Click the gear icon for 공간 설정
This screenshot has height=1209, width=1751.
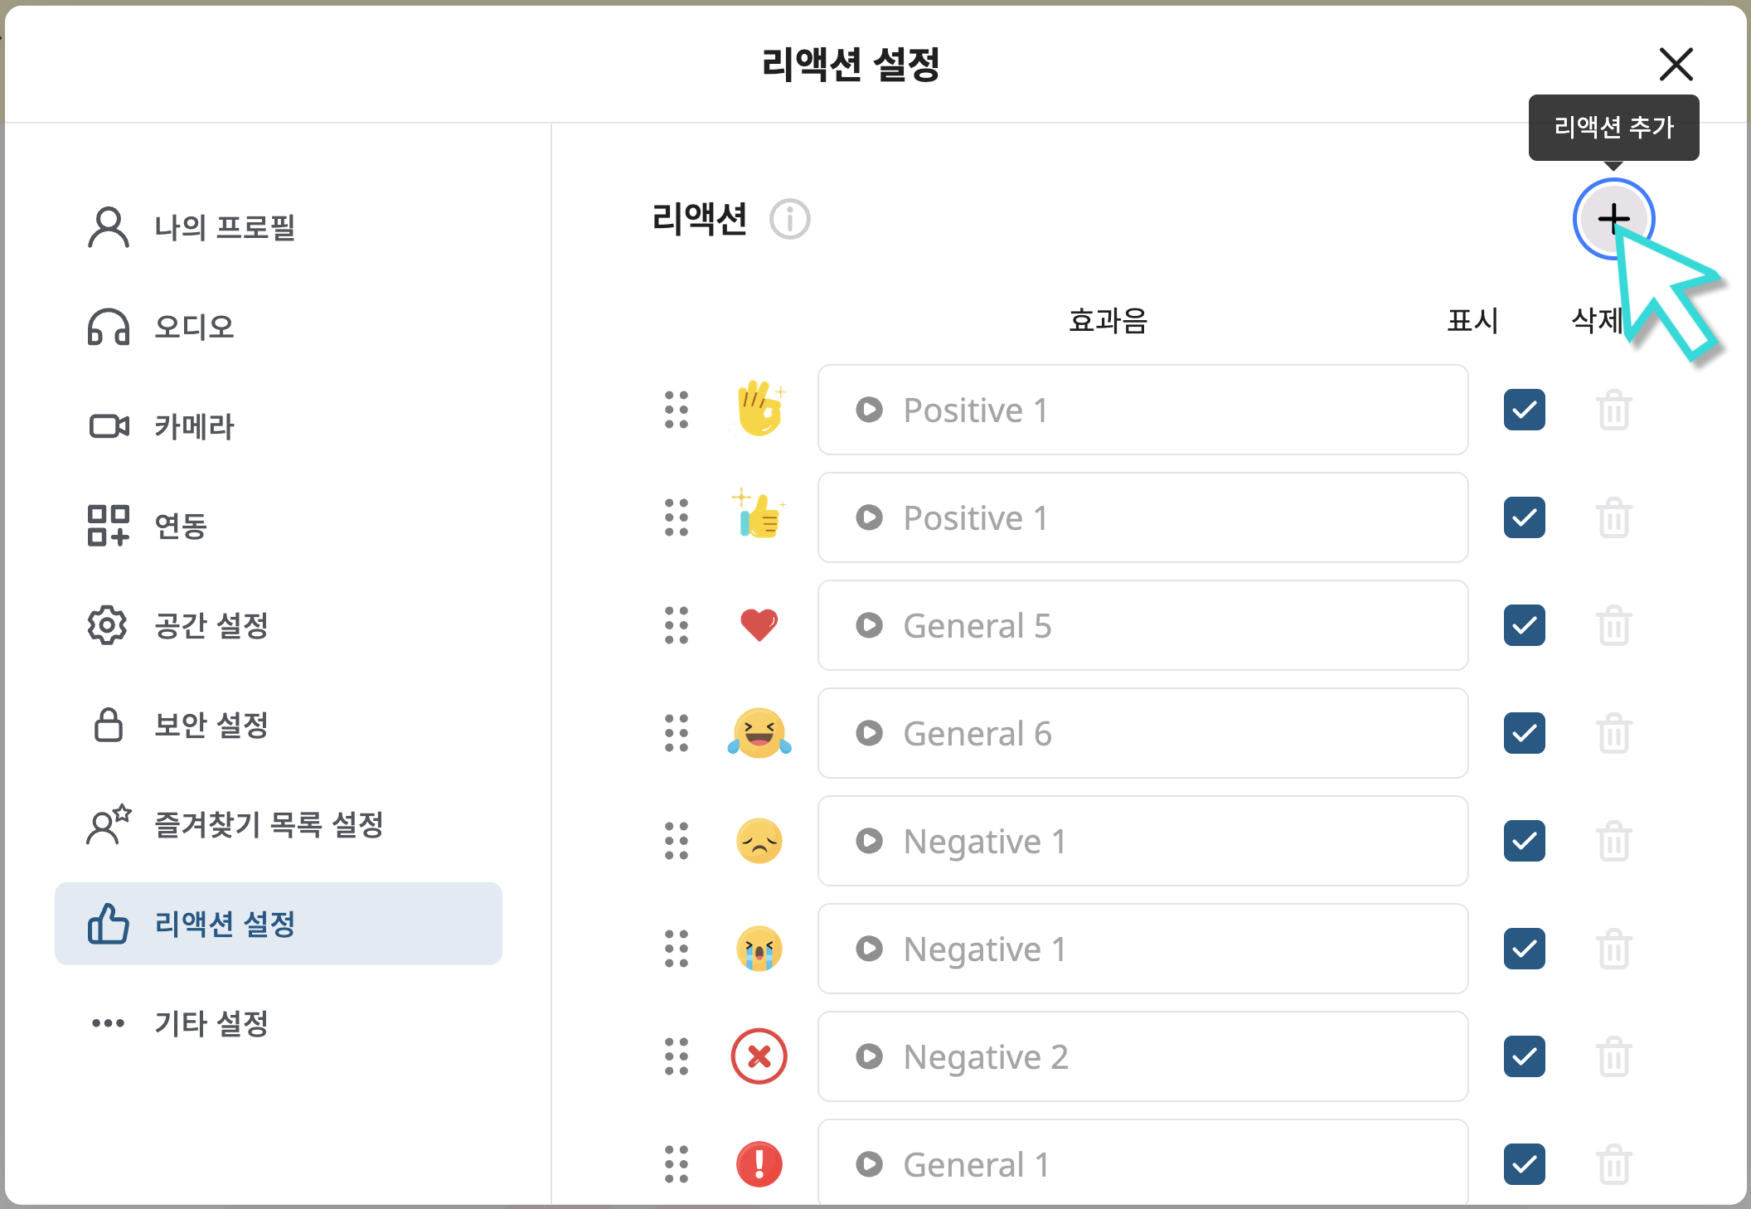pos(108,626)
